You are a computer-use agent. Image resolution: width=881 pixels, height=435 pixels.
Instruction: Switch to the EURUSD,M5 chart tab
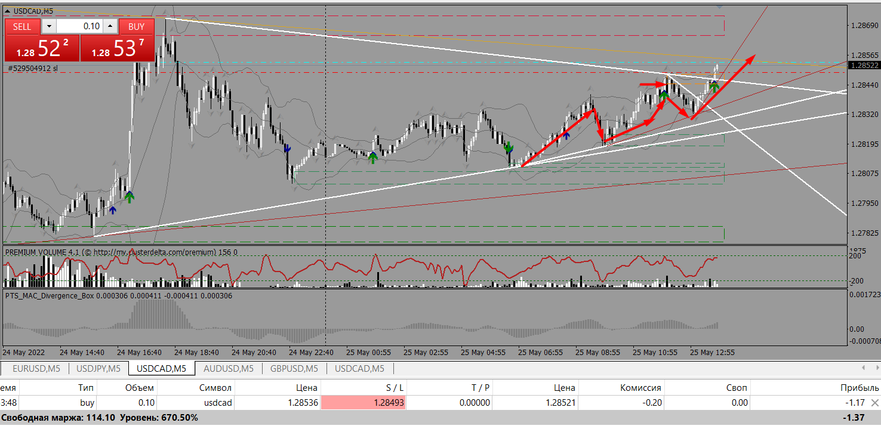pyautogui.click(x=36, y=368)
